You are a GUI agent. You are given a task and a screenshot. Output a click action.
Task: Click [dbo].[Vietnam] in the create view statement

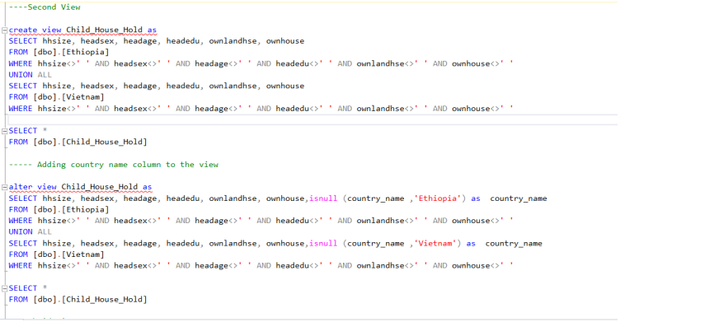pyautogui.click(x=68, y=97)
